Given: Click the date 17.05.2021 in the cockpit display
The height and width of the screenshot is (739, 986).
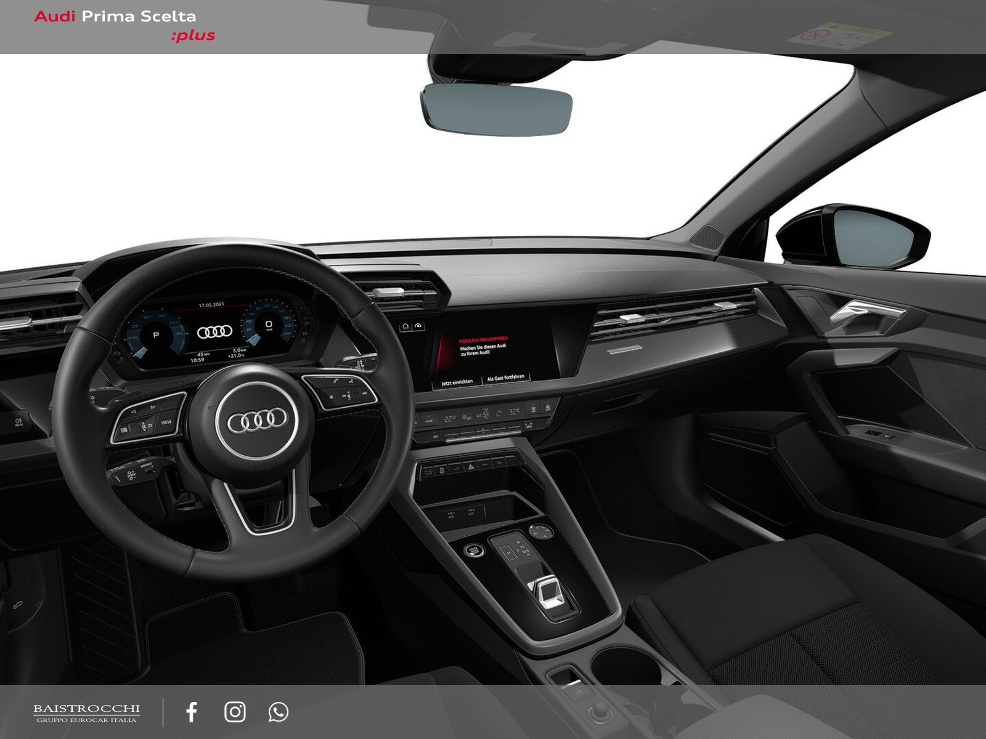Looking at the screenshot, I should tap(211, 305).
